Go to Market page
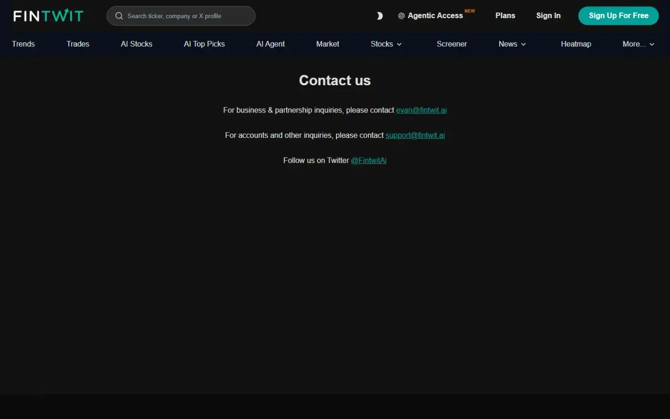670x419 pixels. 328,44
